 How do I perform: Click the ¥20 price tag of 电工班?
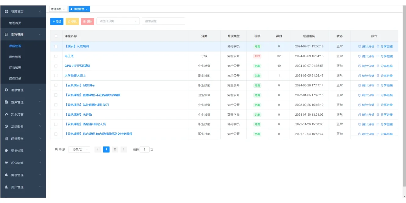tap(257, 56)
